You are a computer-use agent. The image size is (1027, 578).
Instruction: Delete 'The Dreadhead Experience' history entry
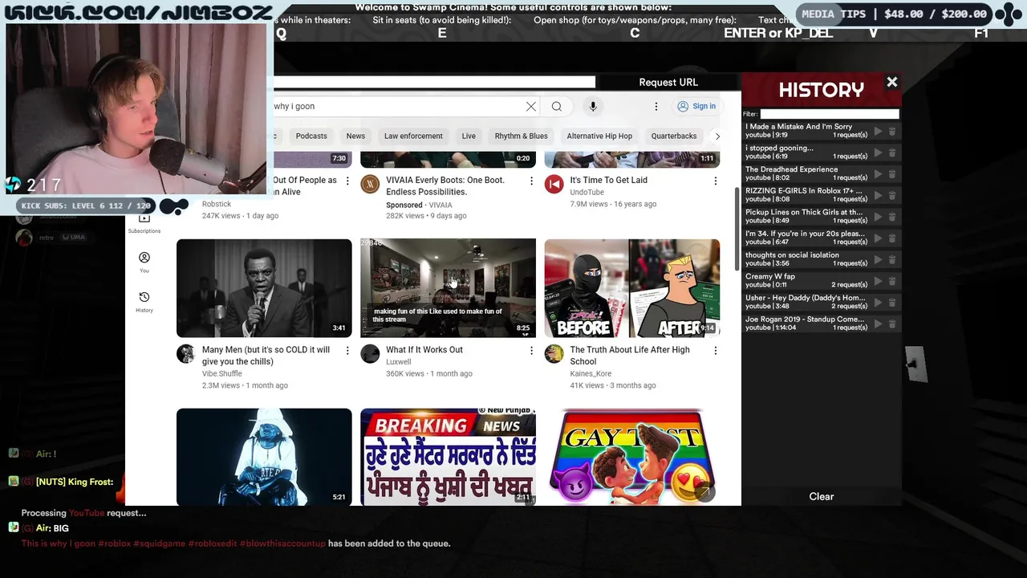(891, 174)
